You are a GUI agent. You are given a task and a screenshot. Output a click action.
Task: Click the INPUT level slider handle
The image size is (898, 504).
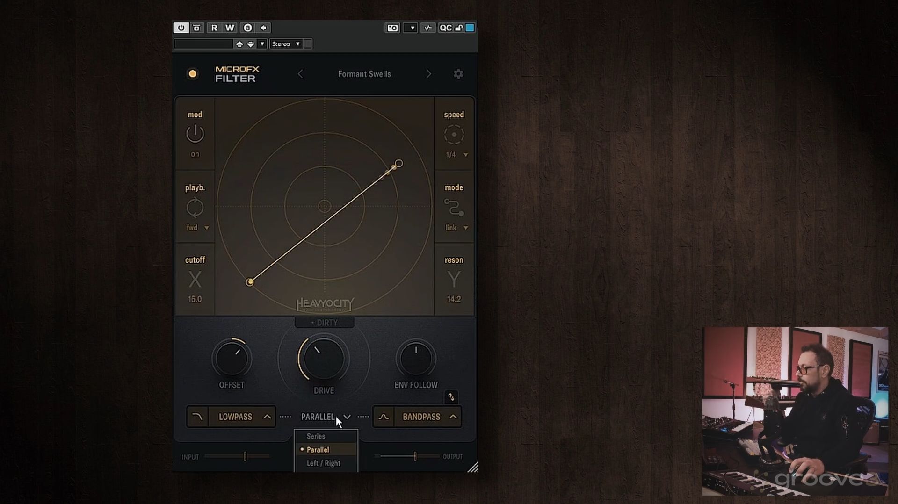(x=245, y=456)
